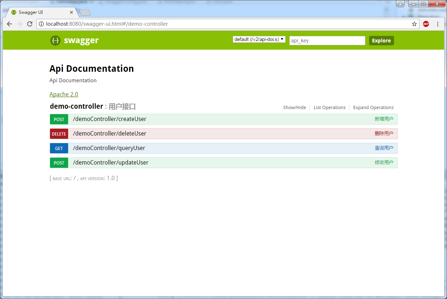This screenshot has height=299, width=447.
Task: Click the browser back arrow
Action: click(x=10, y=24)
